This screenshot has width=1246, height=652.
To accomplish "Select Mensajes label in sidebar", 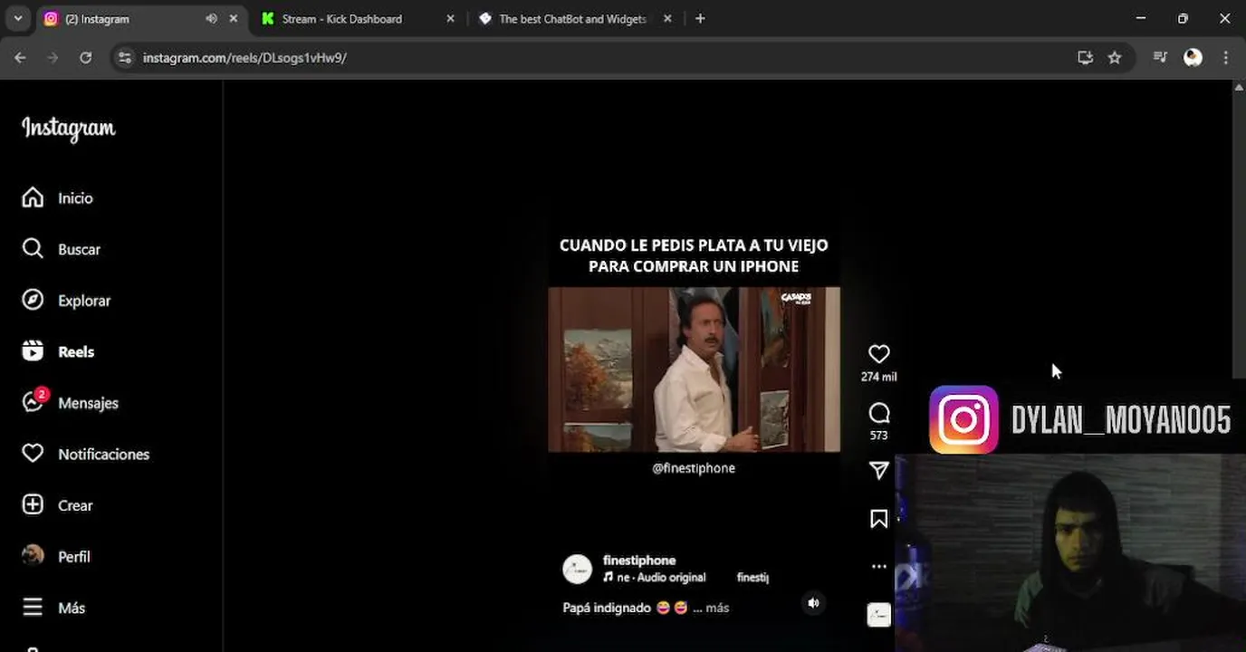I will pos(88,403).
